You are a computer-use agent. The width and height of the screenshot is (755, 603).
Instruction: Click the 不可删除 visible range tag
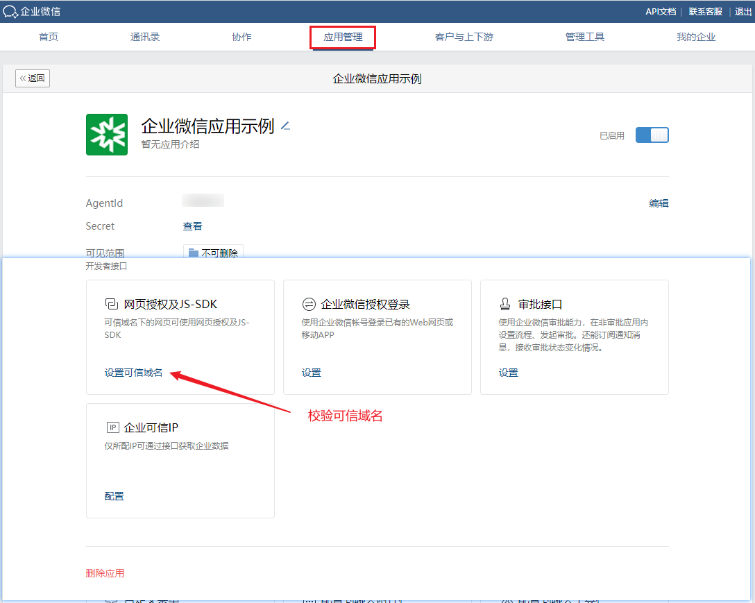[x=213, y=253]
